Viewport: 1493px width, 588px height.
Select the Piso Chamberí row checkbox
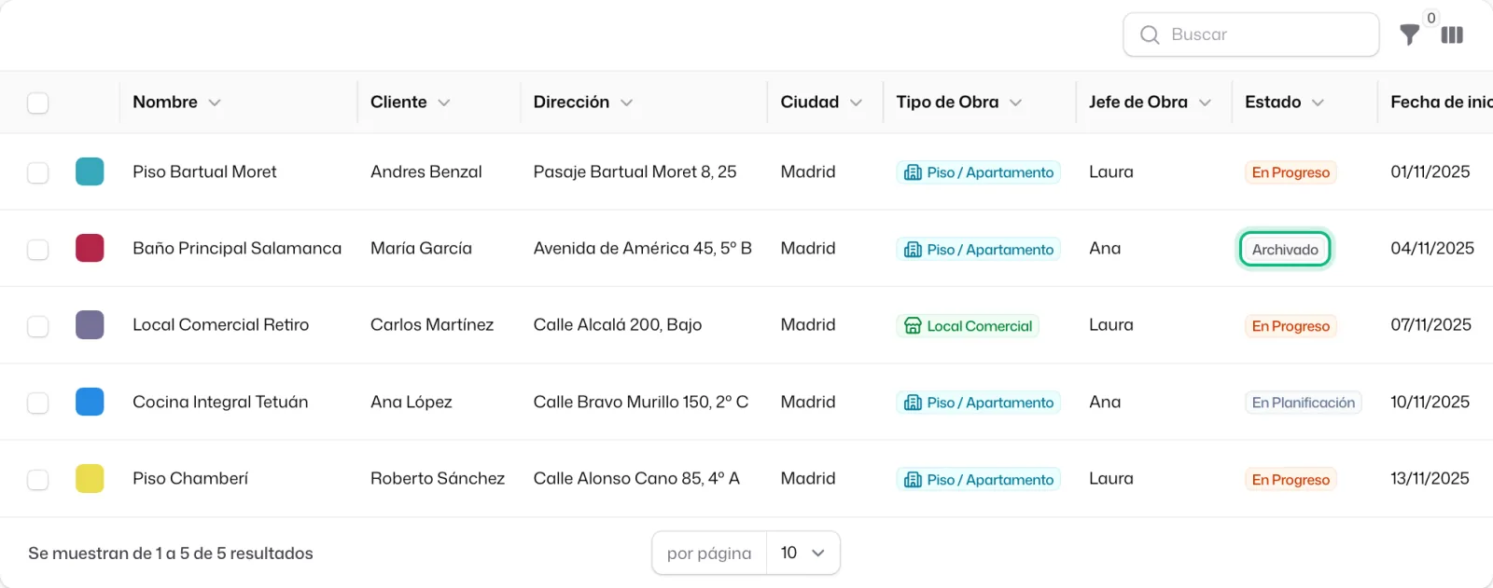click(37, 479)
